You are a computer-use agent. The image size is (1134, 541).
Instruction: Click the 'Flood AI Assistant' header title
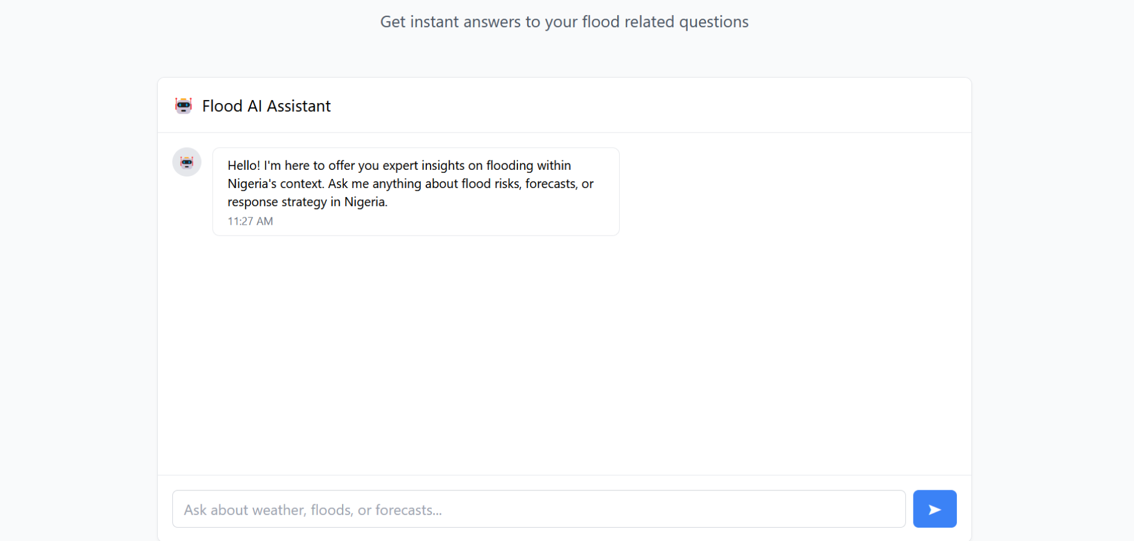click(266, 106)
